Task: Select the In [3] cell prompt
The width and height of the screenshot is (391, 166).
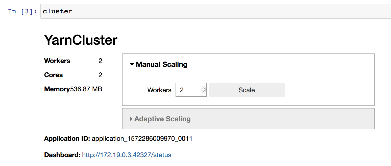Action: point(22,11)
